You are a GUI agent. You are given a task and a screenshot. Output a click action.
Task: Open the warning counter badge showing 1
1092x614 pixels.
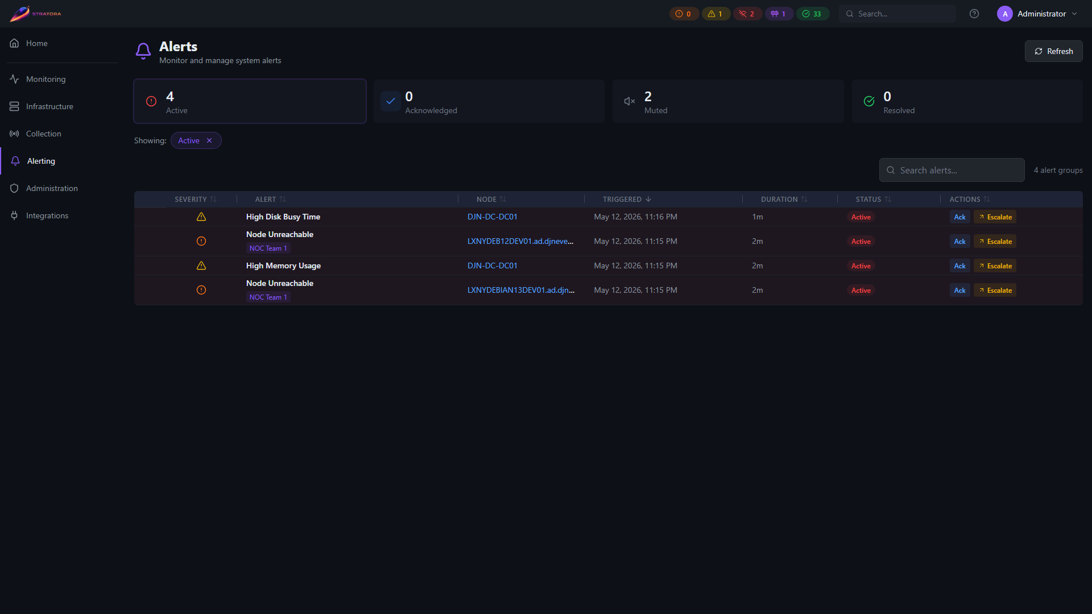pos(715,14)
